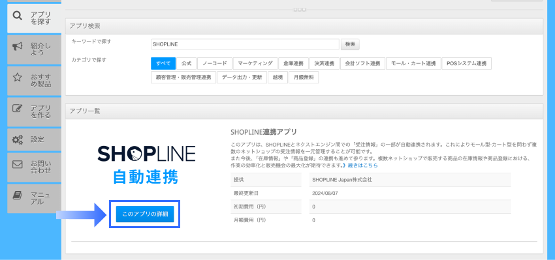Screen dimensions: 555x260
Task: Select the 顧客管理・販売管理連携 category filter
Action: tap(183, 78)
